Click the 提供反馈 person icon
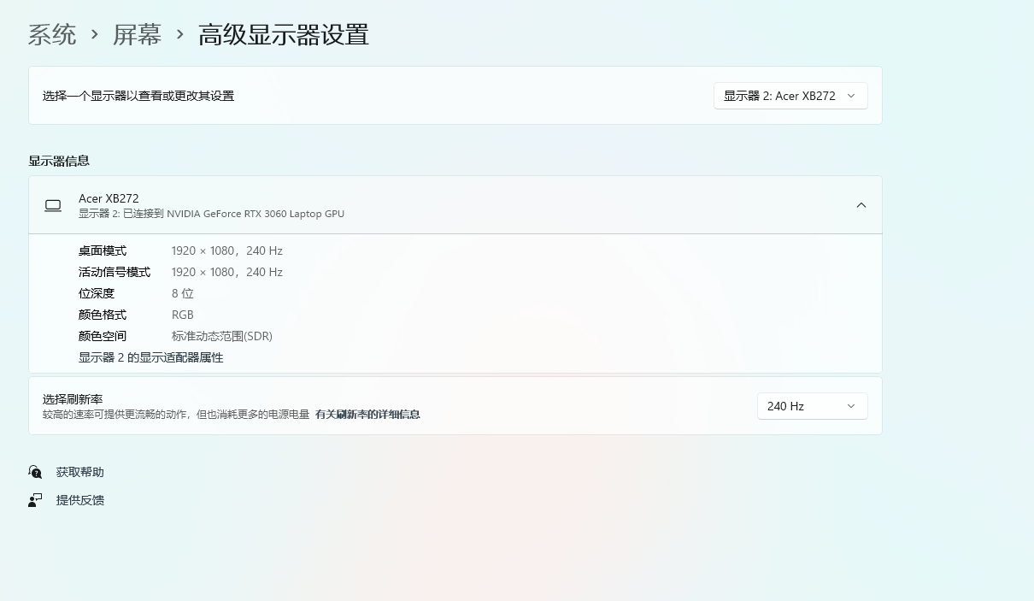This screenshot has height=601, width=1034. click(x=35, y=500)
